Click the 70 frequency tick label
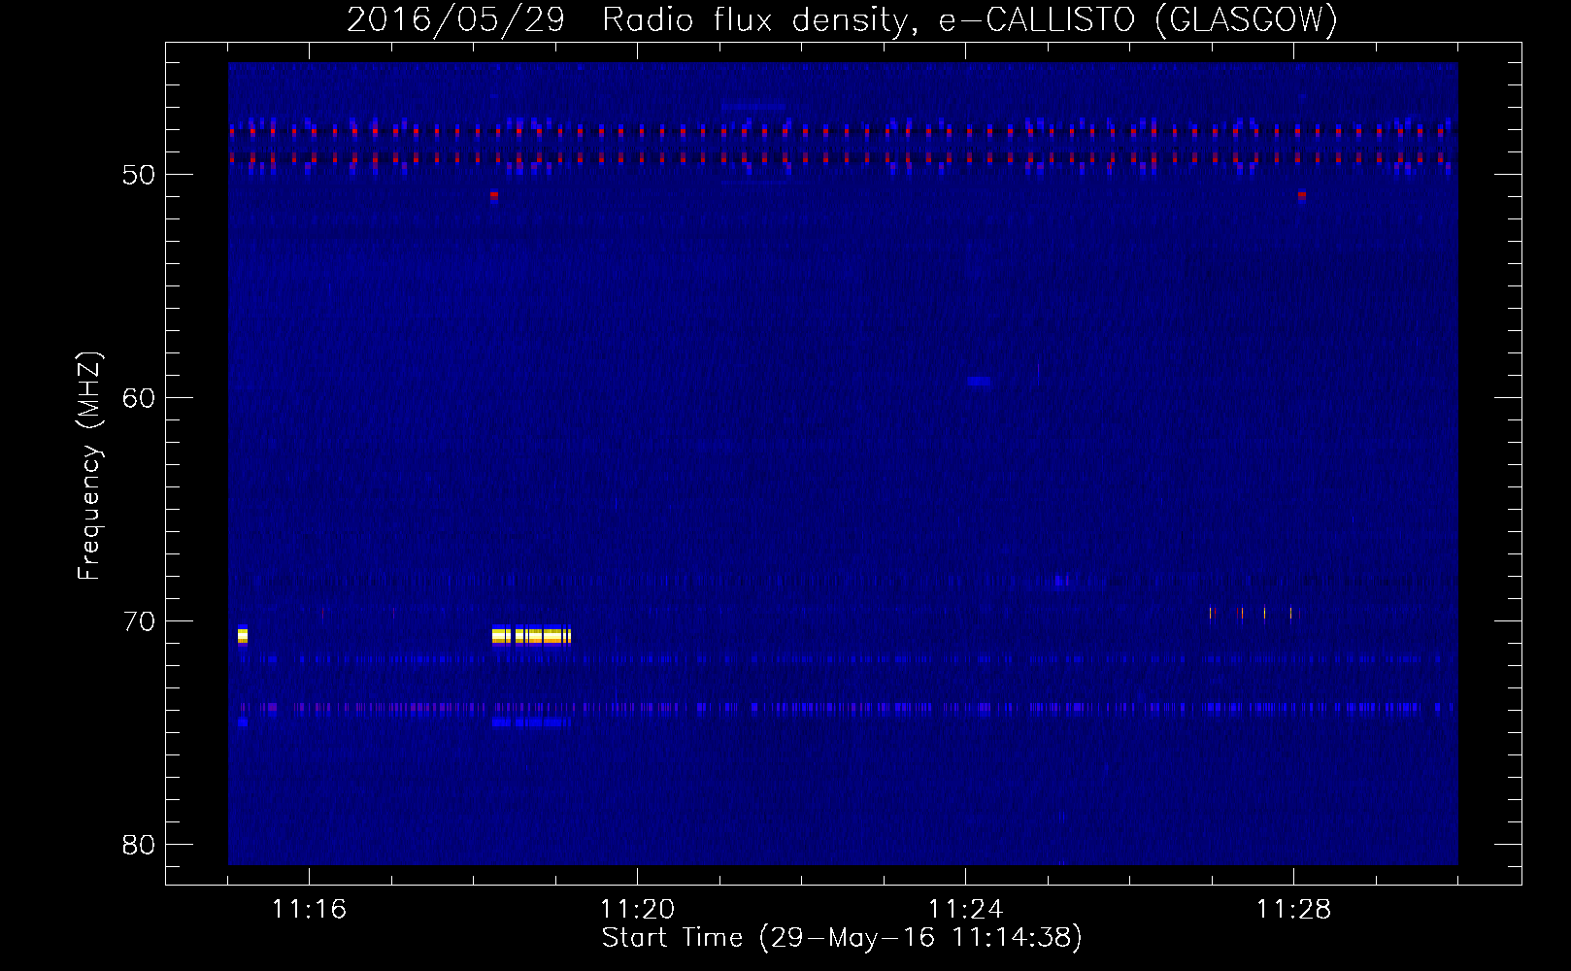The height and width of the screenshot is (971, 1571). (x=138, y=621)
